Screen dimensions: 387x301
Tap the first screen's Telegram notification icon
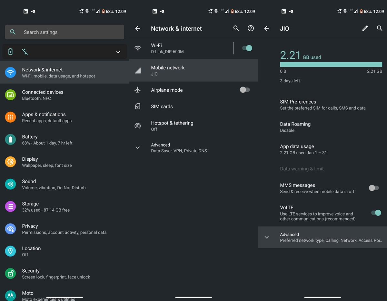(x=33, y=11)
